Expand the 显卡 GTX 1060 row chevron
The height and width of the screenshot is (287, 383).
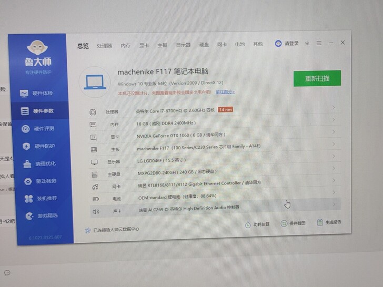(334, 132)
